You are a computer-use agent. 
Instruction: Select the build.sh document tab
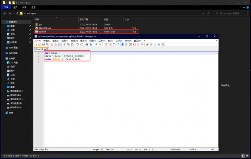point(41,49)
